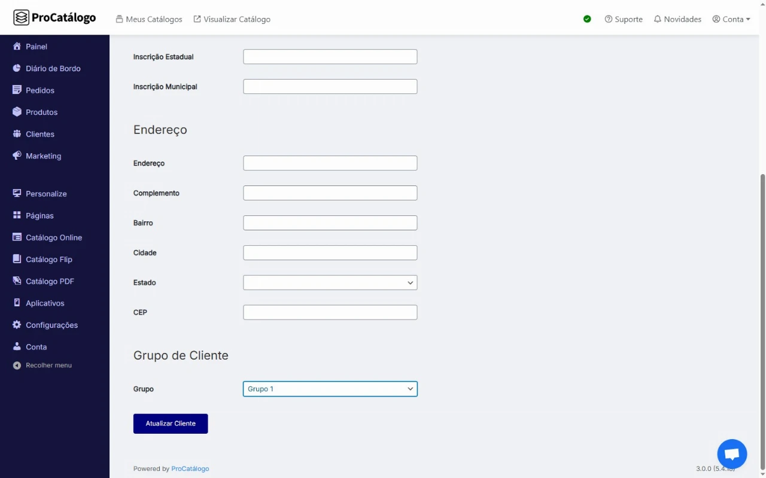Open Meus Catálogos in top menu
Screen dimensions: 766x478
[149, 19]
